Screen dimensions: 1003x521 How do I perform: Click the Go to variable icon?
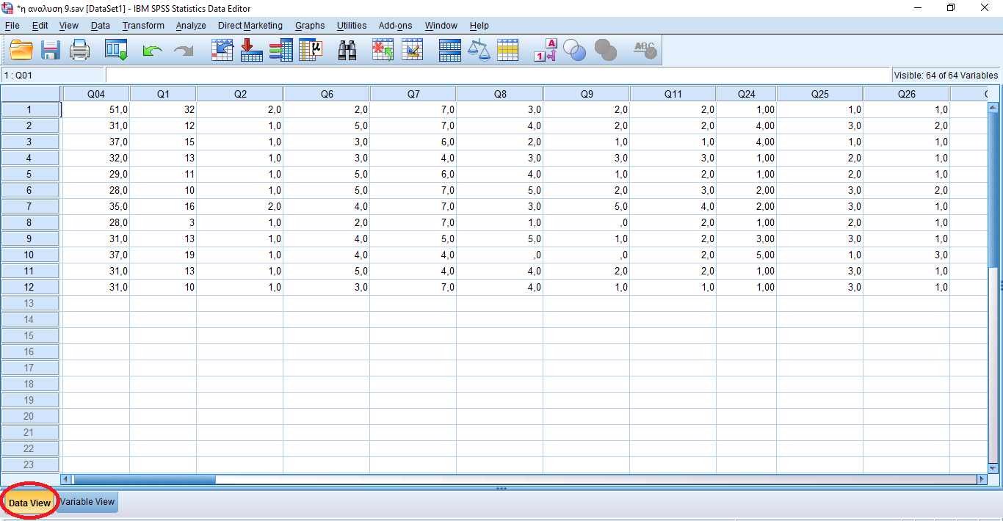tap(252, 50)
